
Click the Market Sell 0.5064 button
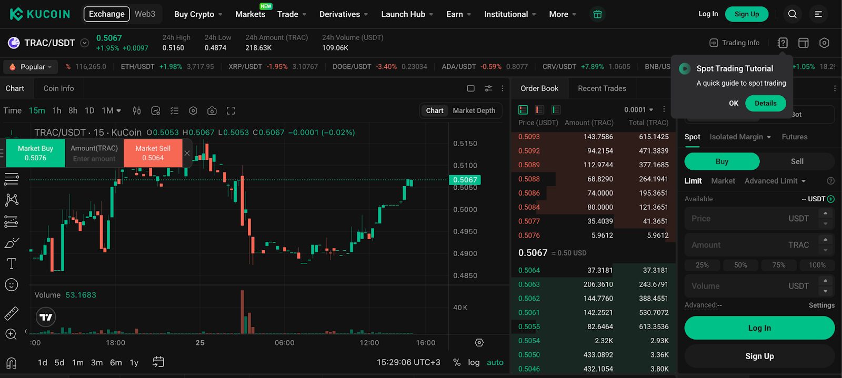(153, 153)
